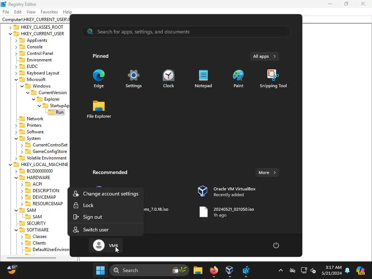Click the VM6 user profile avatar
The width and height of the screenshot is (372, 279).
pos(99,245)
